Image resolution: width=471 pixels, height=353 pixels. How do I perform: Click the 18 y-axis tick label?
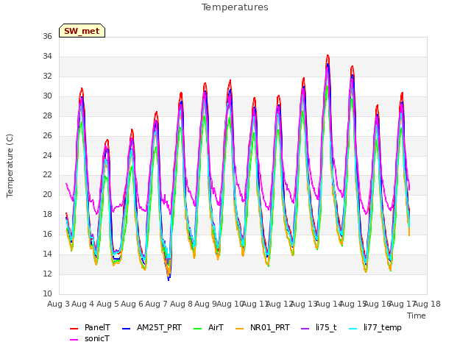(x=47, y=214)
